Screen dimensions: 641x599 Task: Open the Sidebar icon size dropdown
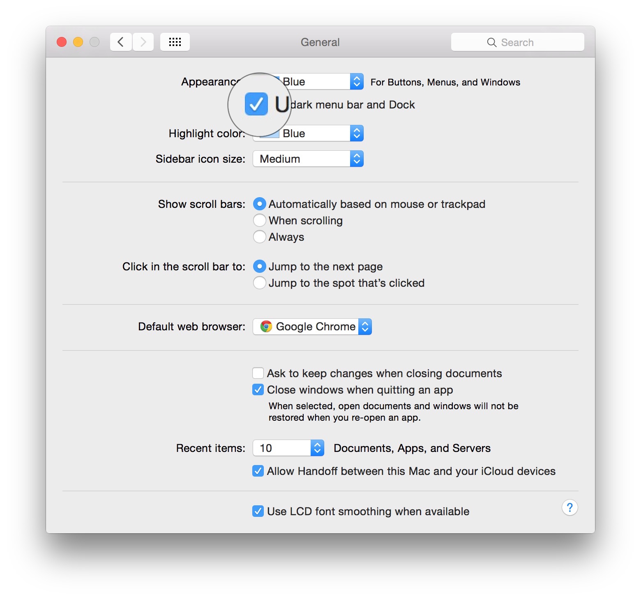coord(308,159)
